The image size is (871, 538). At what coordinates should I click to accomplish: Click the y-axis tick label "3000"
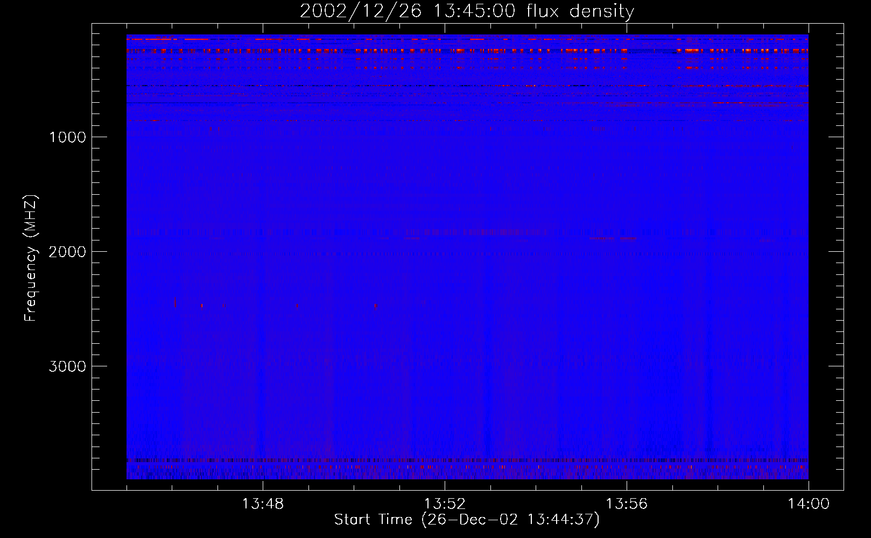click(67, 366)
